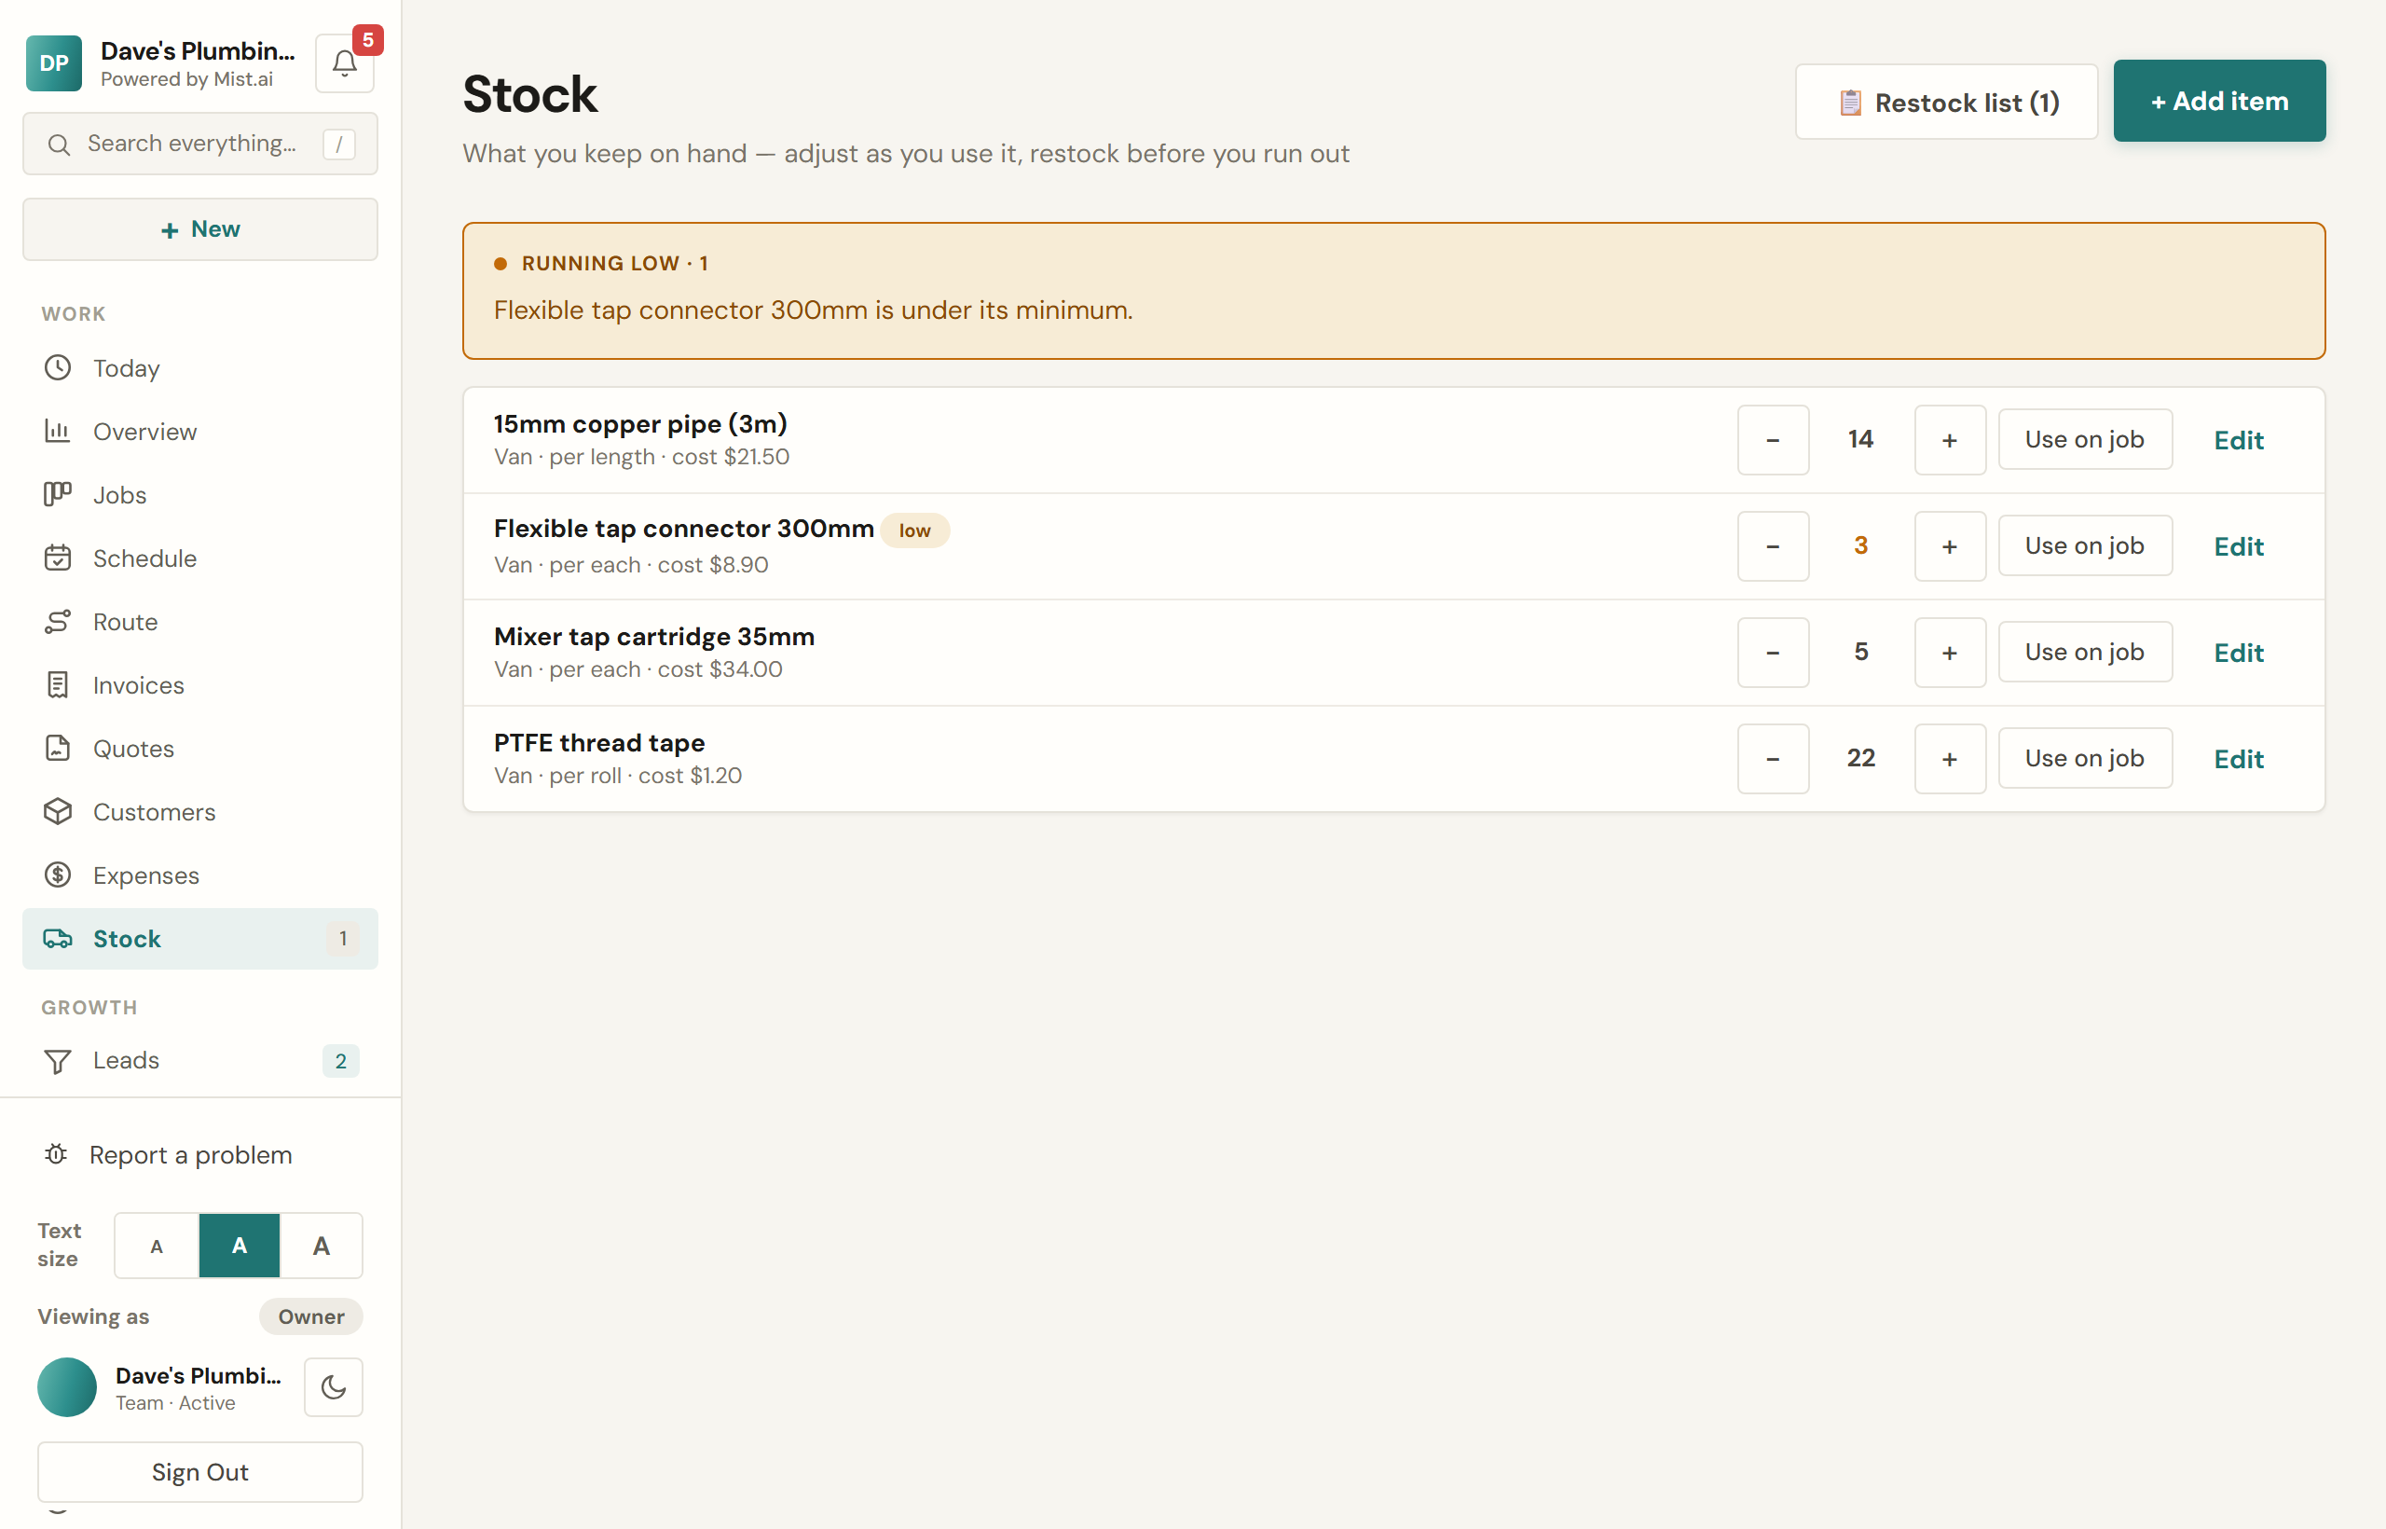Open the Schedule page
Viewport: 2386px width, 1529px height.
click(200, 559)
